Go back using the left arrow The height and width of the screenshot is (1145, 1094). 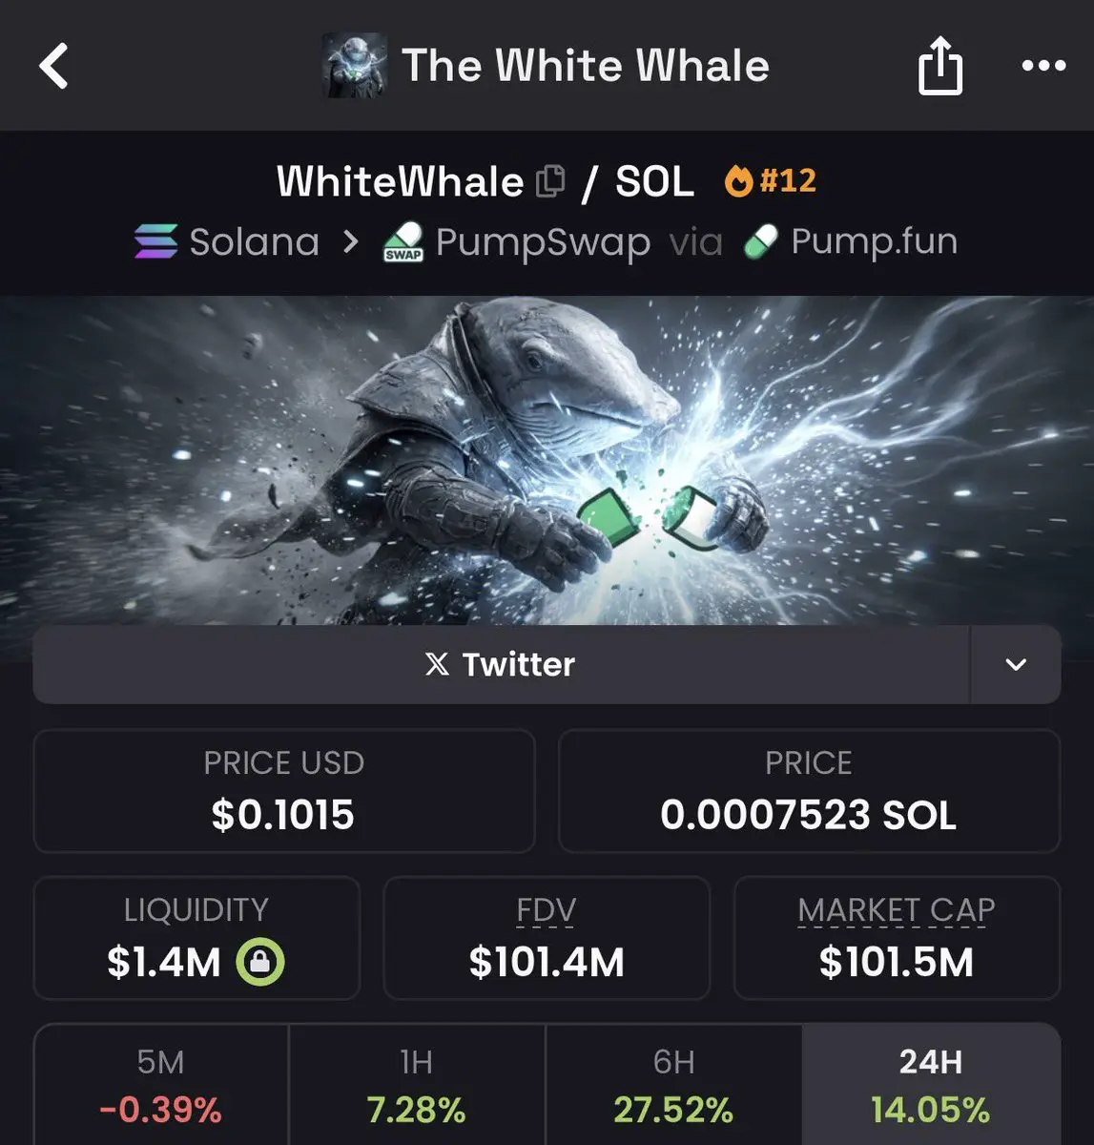53,67
